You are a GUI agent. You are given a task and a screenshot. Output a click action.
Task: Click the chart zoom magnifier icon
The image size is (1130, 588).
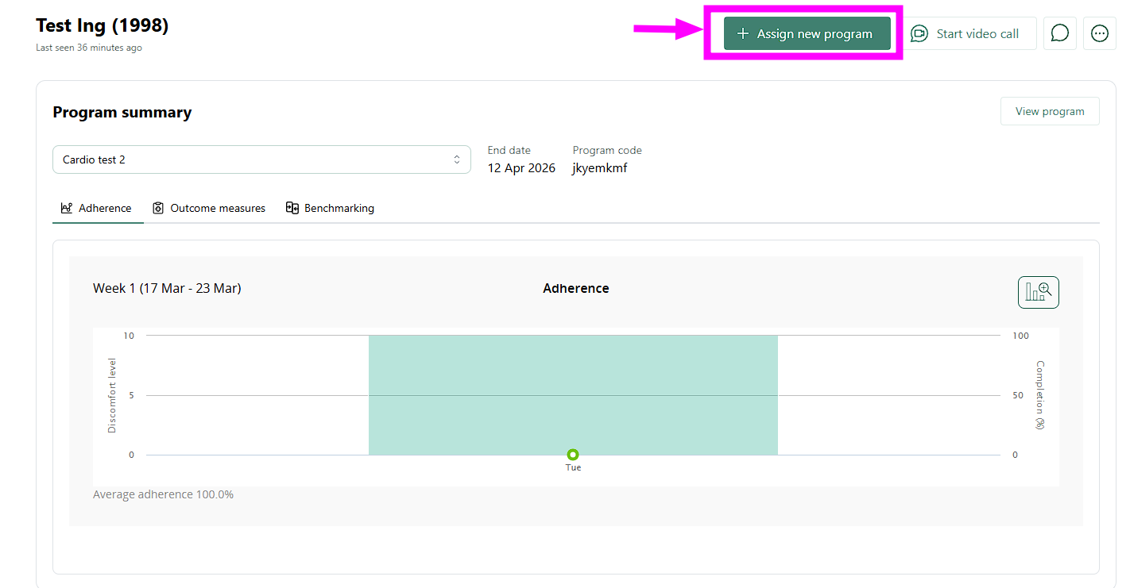click(x=1038, y=292)
